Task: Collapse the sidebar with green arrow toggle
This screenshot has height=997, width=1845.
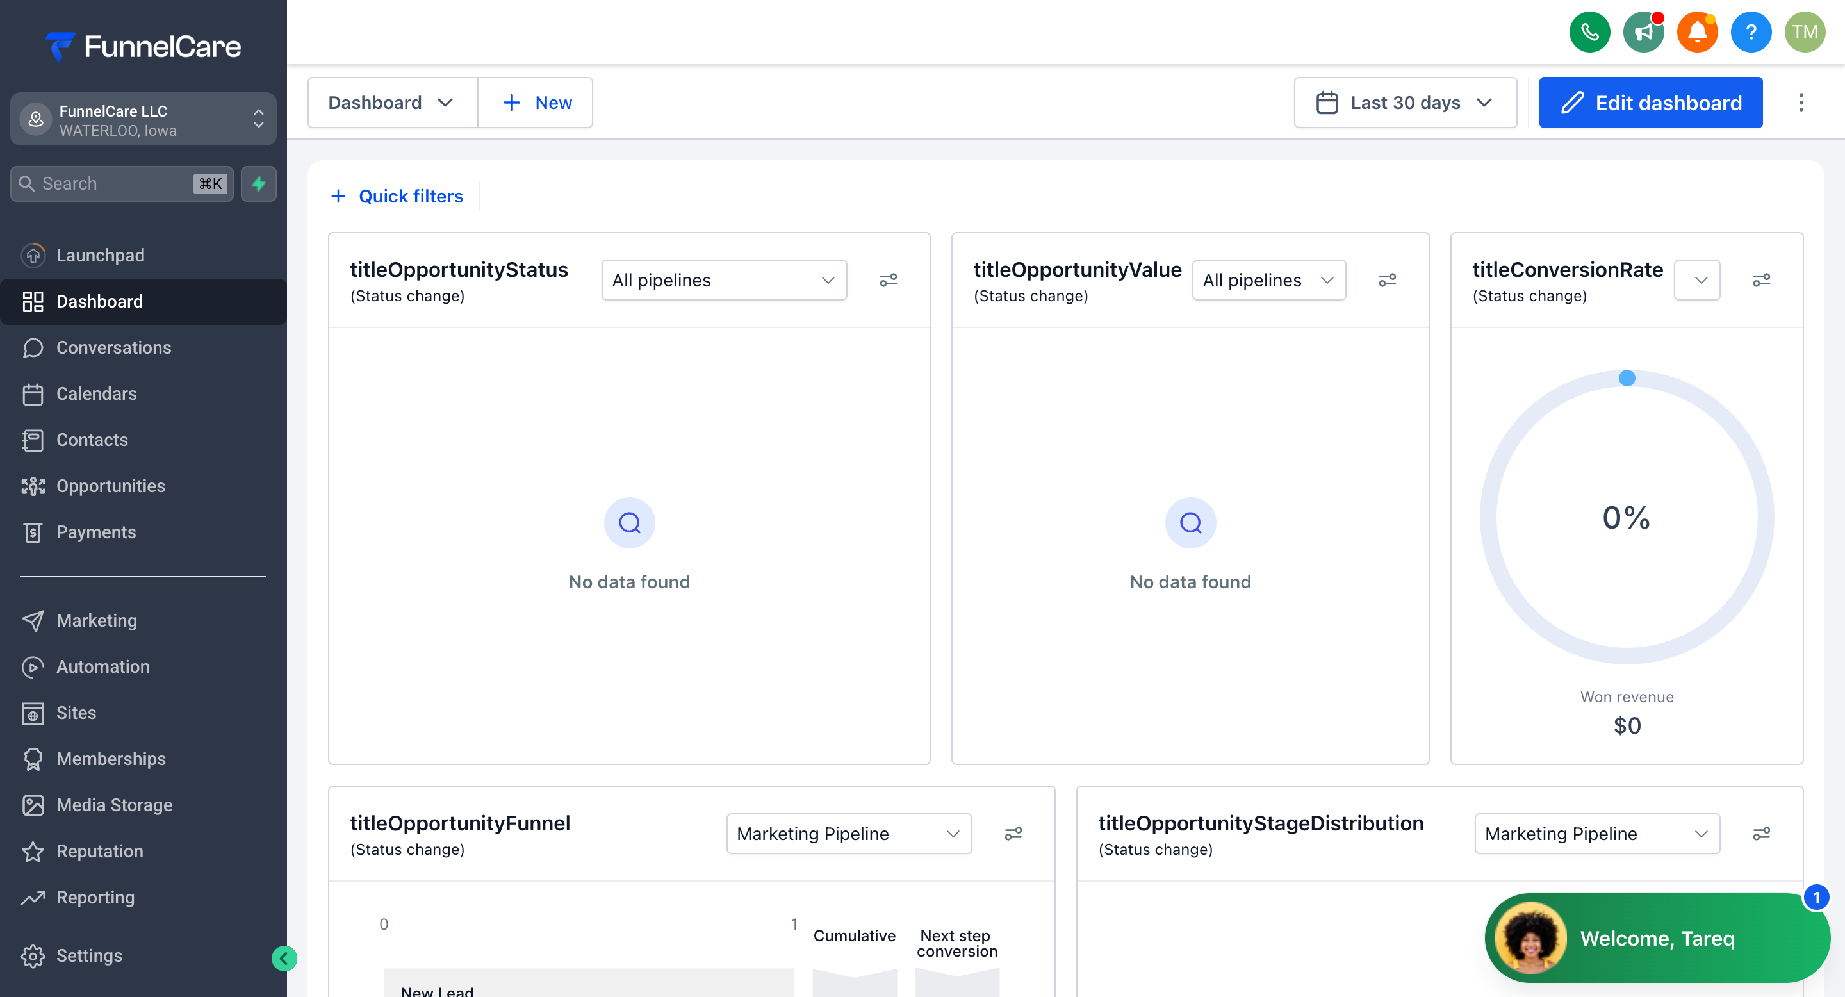Action: 284,958
